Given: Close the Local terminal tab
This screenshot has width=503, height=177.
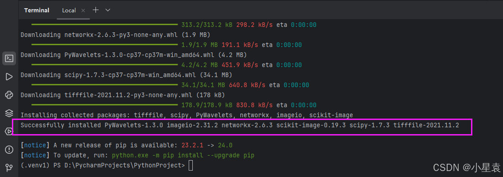Looking at the screenshot, I should [x=83, y=10].
